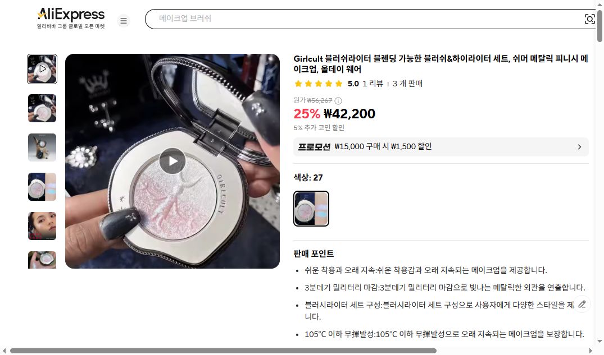604x355 pixels.
Task: Select the color 27 swatch option
Action: (x=311, y=208)
